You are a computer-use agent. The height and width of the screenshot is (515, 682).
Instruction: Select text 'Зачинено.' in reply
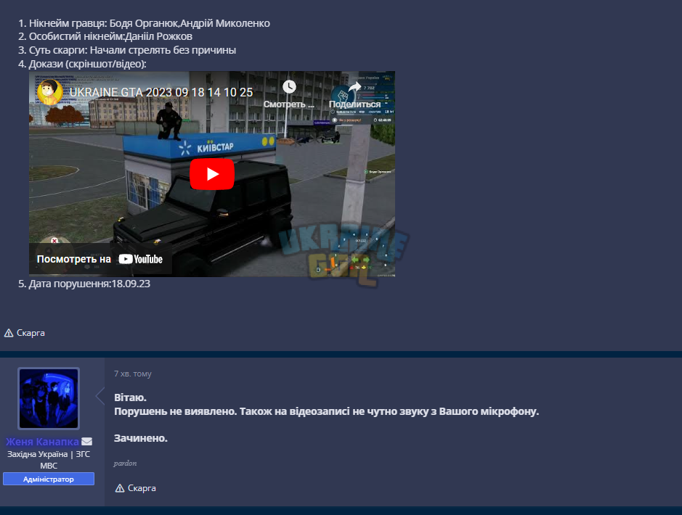coord(140,438)
